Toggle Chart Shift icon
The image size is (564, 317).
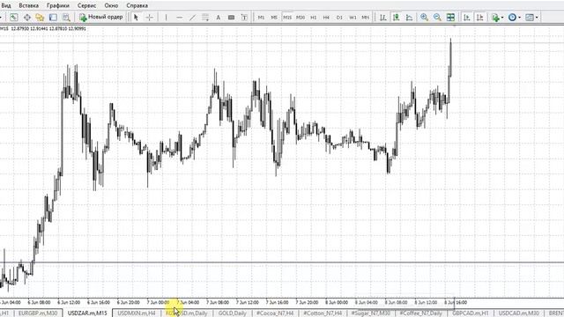click(x=479, y=18)
